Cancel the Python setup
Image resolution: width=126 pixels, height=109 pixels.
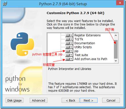pos(111,100)
